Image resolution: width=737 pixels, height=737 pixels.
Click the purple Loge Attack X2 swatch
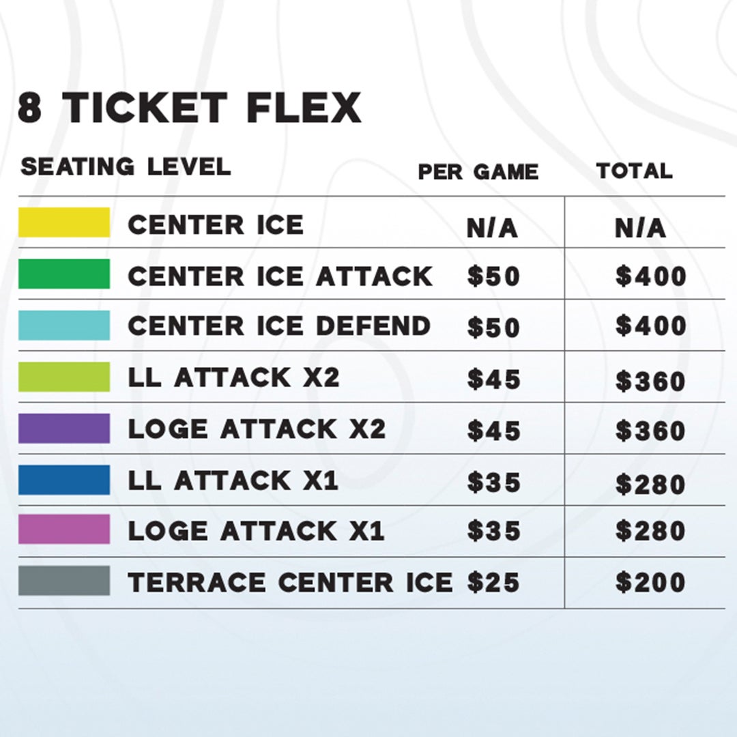64,428
